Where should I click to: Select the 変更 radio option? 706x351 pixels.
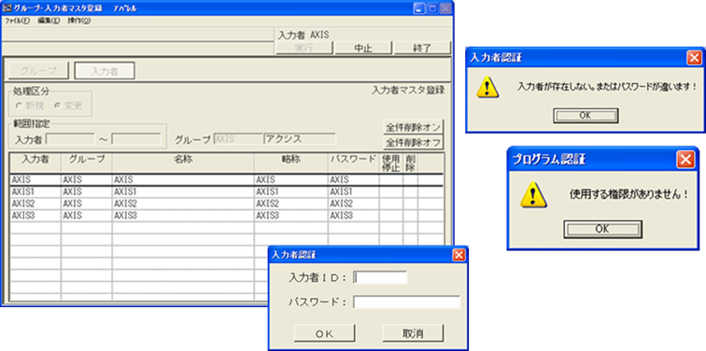click(x=68, y=105)
